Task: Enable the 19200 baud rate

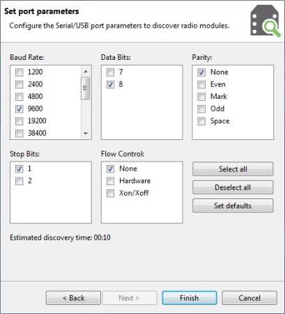Action: [x=20, y=121]
